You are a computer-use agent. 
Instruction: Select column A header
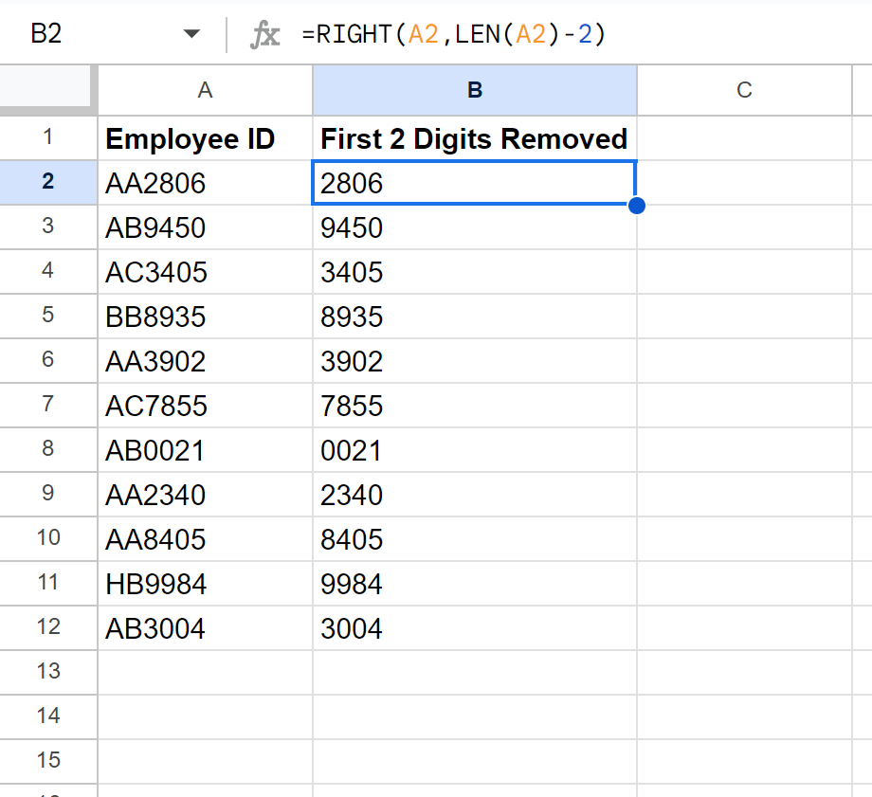pyautogui.click(x=206, y=90)
